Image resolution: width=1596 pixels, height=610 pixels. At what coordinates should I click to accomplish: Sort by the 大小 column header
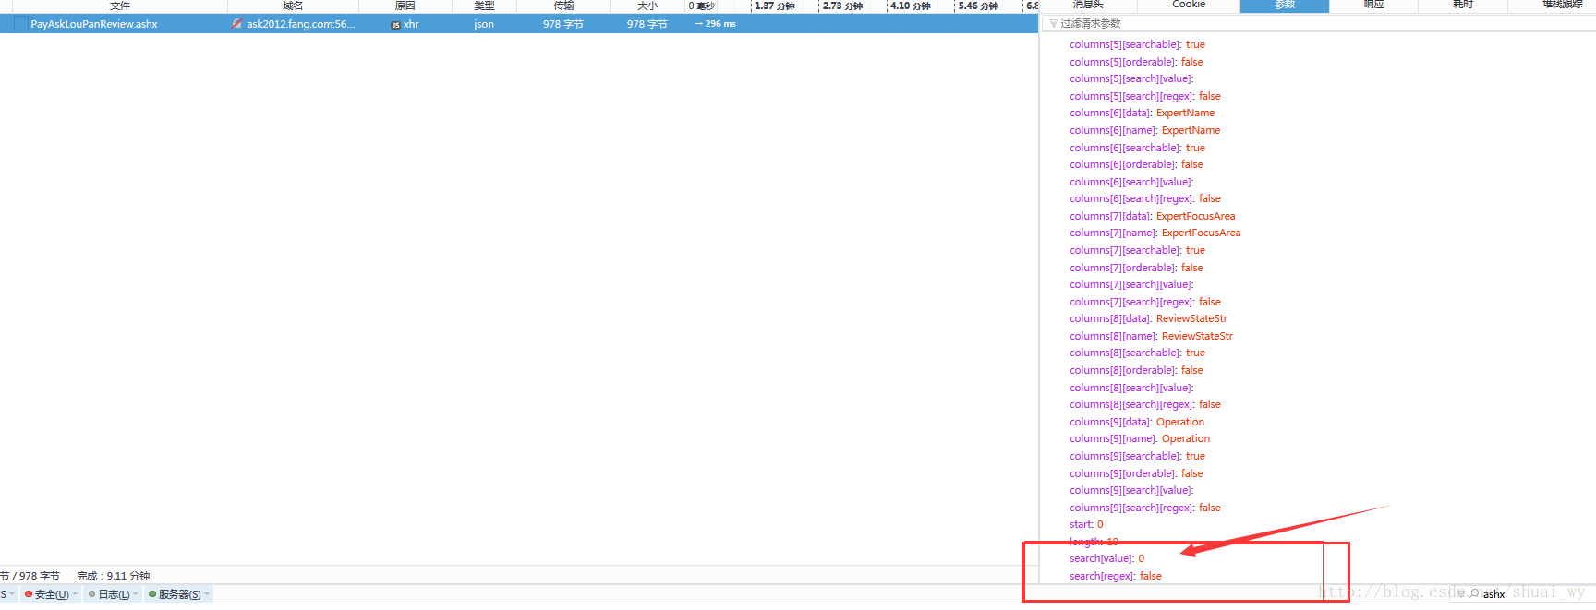pos(647,6)
